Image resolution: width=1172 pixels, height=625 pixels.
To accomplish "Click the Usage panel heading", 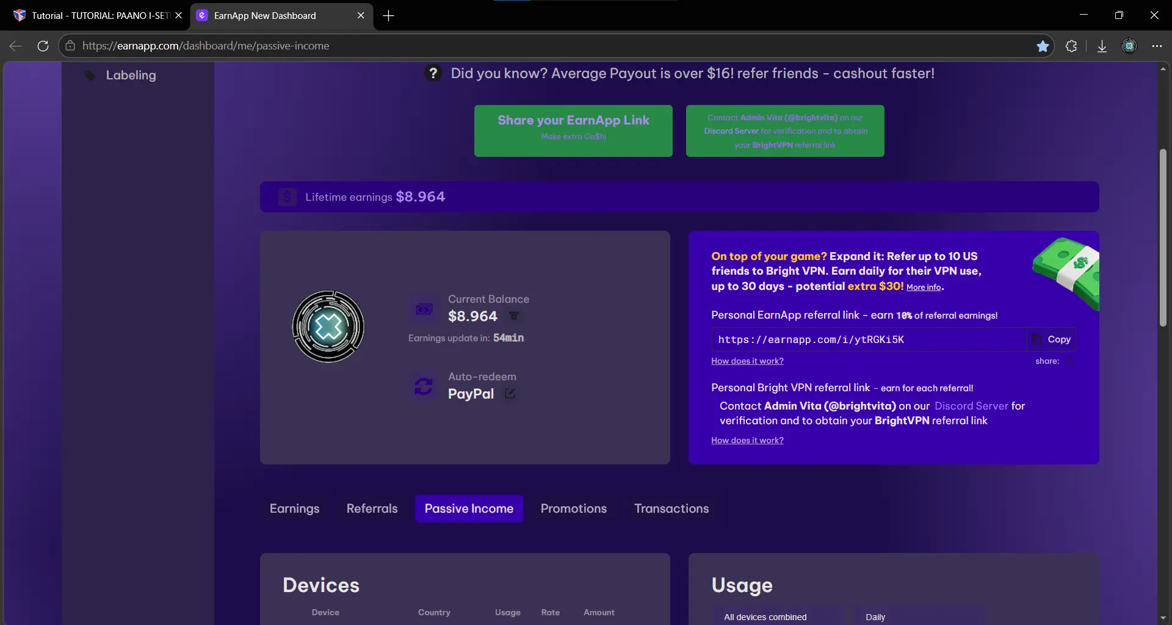I will [x=742, y=585].
